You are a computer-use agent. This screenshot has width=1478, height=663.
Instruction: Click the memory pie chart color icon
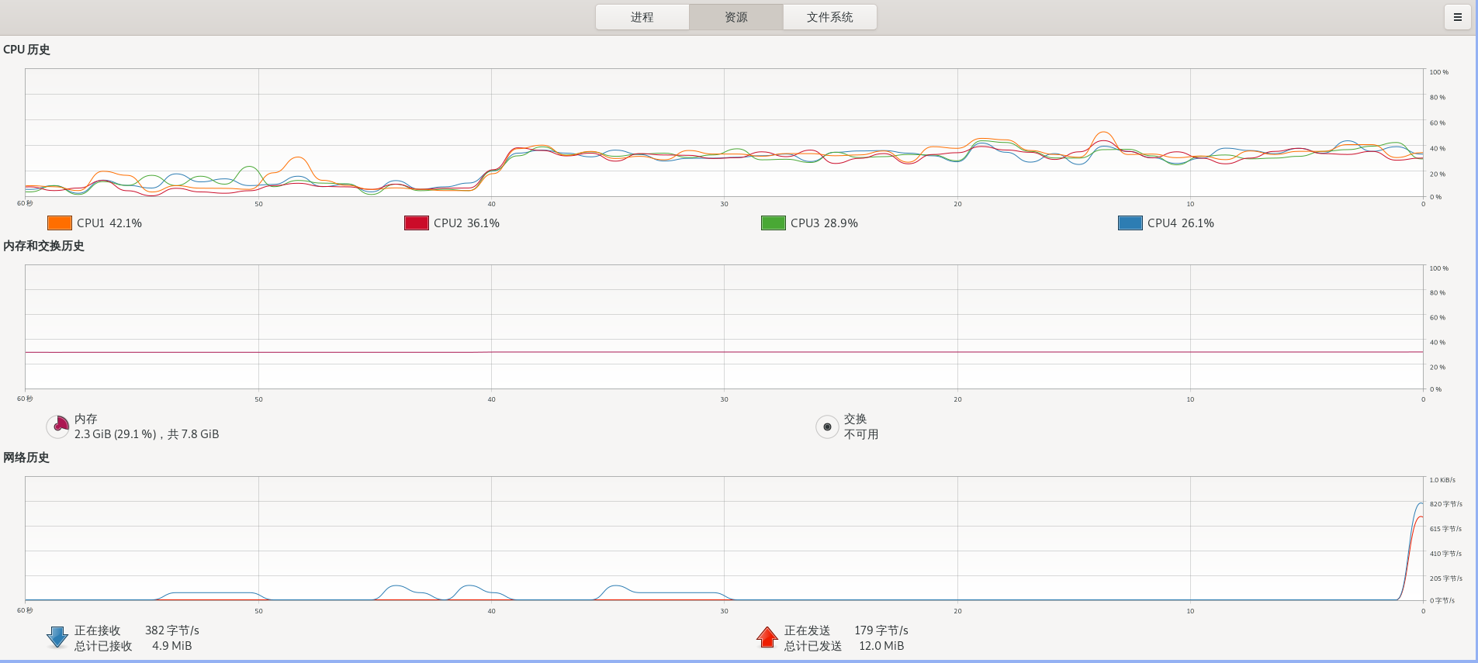(x=58, y=426)
